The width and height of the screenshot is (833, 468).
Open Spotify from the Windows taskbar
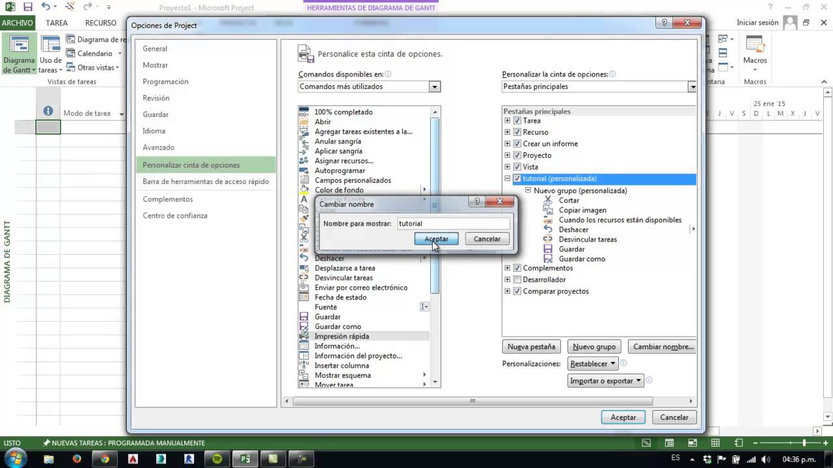coord(217,459)
